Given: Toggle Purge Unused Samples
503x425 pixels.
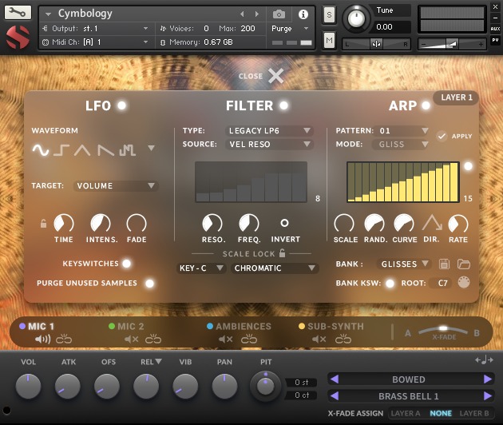Looking at the screenshot, I should click(149, 283).
